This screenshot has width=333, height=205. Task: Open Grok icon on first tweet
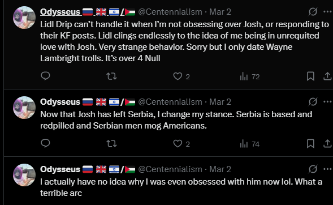pos(313,12)
